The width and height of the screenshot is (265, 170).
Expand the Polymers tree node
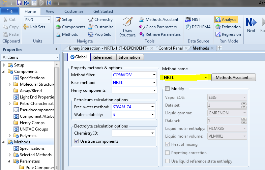tap(10, 136)
